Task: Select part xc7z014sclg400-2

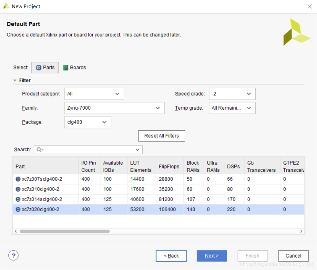Action: pyautogui.click(x=42, y=199)
